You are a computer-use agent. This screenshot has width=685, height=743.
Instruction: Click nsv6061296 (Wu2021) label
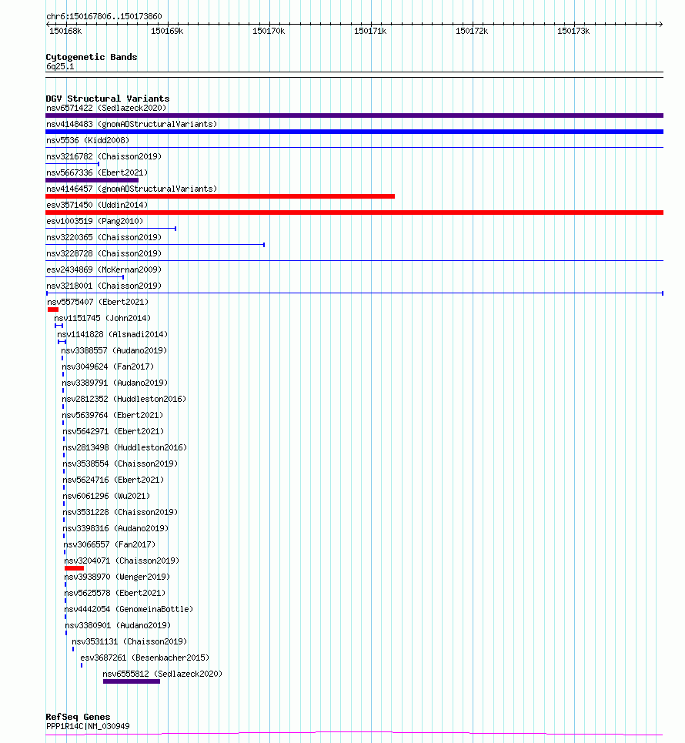[106, 496]
